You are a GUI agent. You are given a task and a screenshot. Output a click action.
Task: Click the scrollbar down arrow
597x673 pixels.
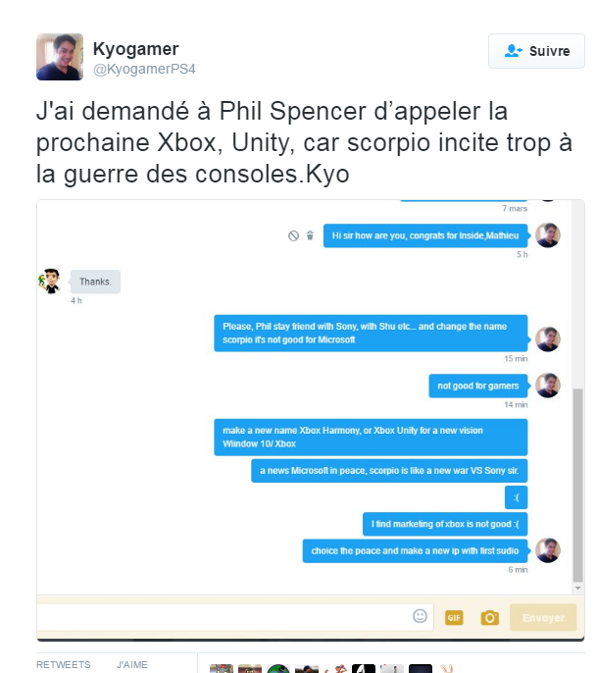tap(577, 588)
